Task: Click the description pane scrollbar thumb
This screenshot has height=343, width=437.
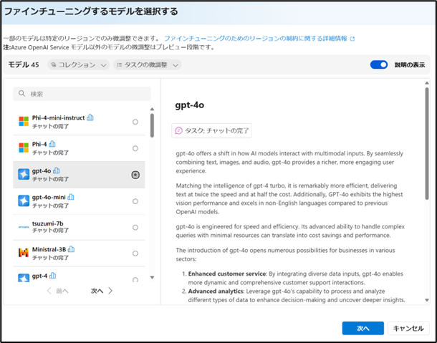Action: [x=427, y=143]
